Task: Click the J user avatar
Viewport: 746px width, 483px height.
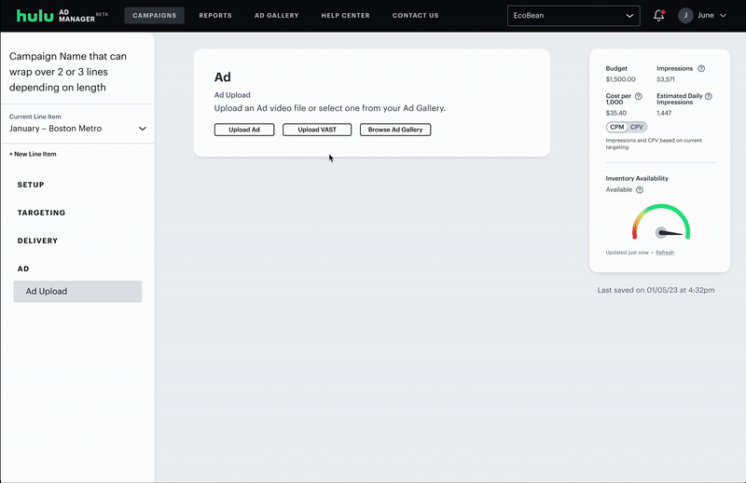Action: [x=685, y=15]
